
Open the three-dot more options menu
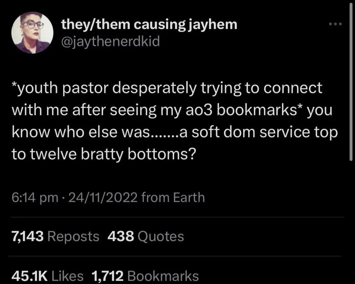pyautogui.click(x=336, y=24)
